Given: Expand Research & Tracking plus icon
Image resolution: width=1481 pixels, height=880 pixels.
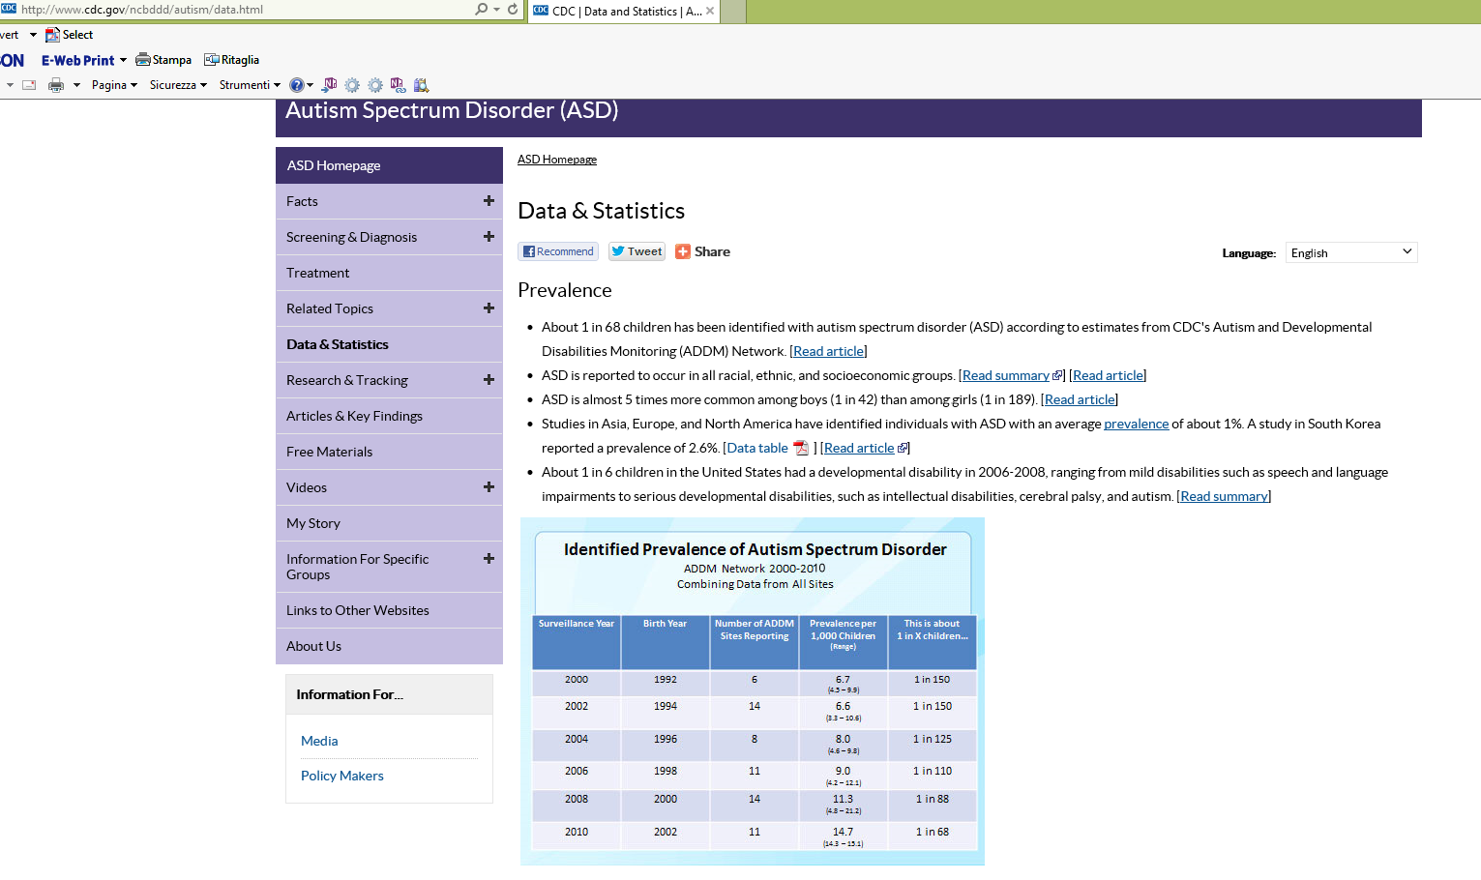Looking at the screenshot, I should (489, 380).
